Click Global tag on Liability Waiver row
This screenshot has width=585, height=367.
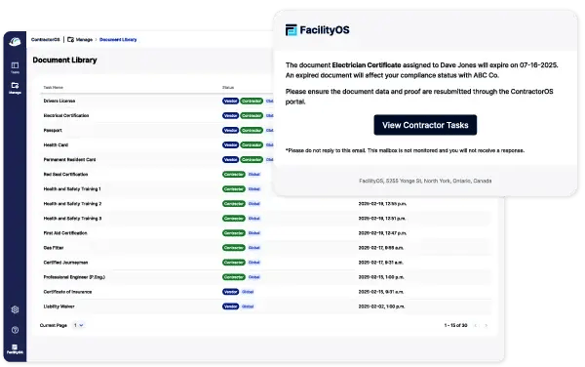[x=248, y=306]
